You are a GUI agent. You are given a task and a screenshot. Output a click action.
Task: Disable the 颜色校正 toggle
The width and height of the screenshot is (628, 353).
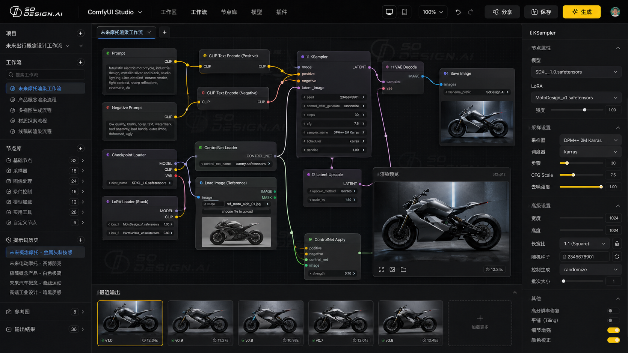click(613, 340)
